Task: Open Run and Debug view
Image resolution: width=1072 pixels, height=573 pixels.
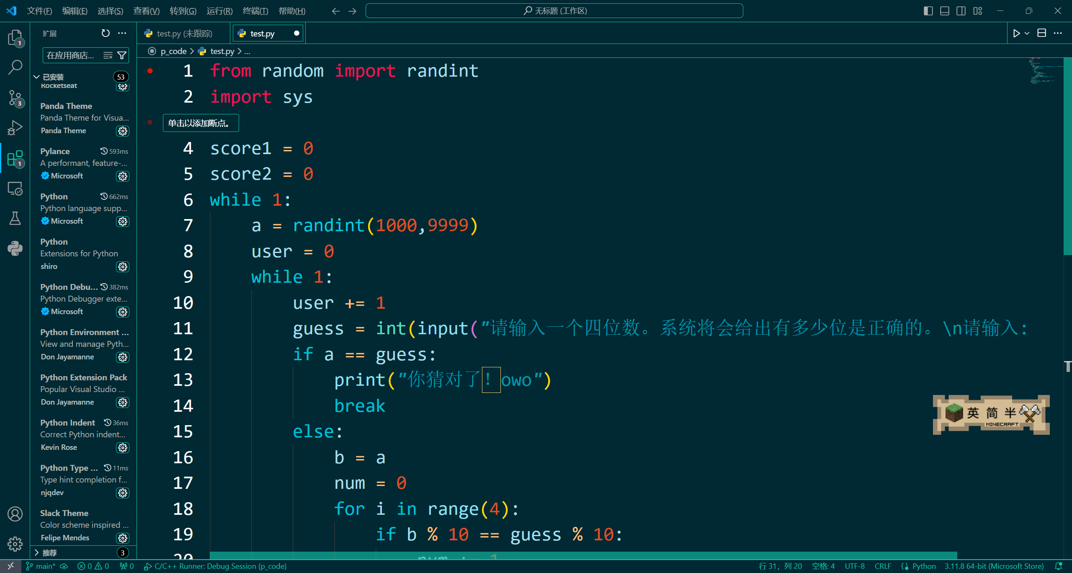Action: (15, 128)
